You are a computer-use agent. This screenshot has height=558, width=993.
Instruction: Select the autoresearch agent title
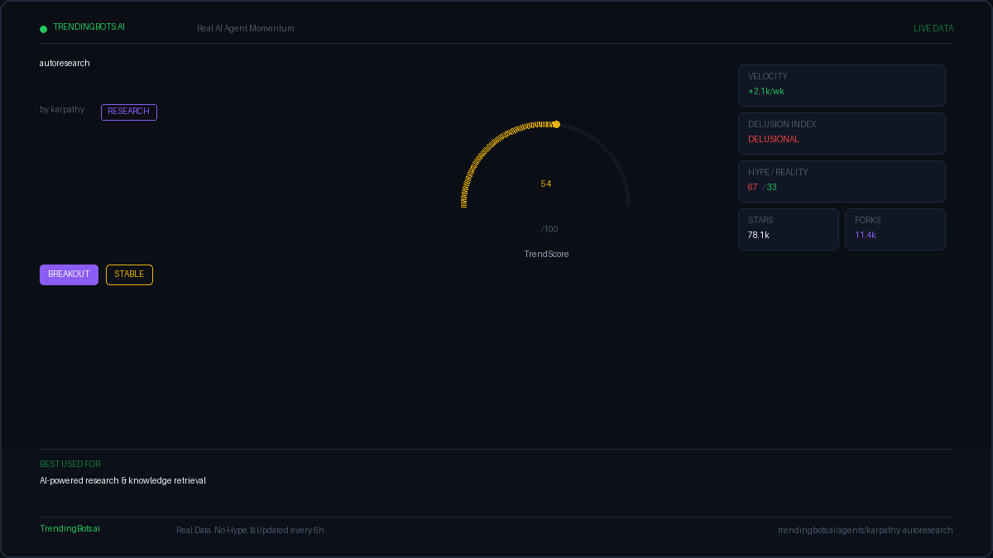coord(65,64)
